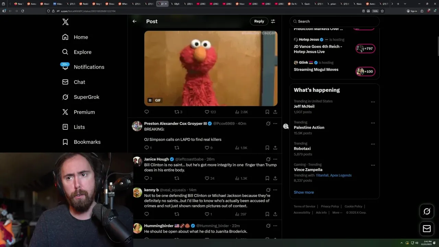Share the Elmo GIF post
439x247 pixels.
[x=275, y=112]
